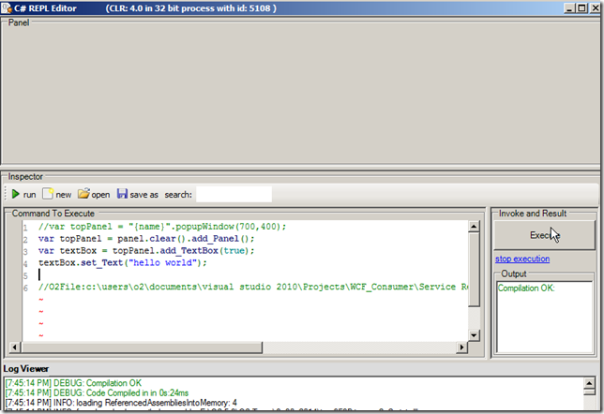The height and width of the screenshot is (414, 604).
Task: Click the save as floppy disk icon
Action: coord(122,193)
